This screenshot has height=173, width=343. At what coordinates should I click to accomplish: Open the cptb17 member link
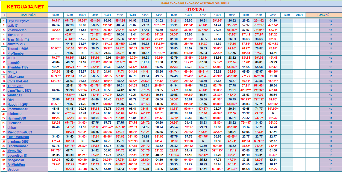(x=13, y=25)
